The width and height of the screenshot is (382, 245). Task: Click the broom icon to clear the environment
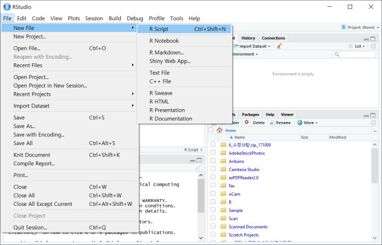tap(279, 46)
